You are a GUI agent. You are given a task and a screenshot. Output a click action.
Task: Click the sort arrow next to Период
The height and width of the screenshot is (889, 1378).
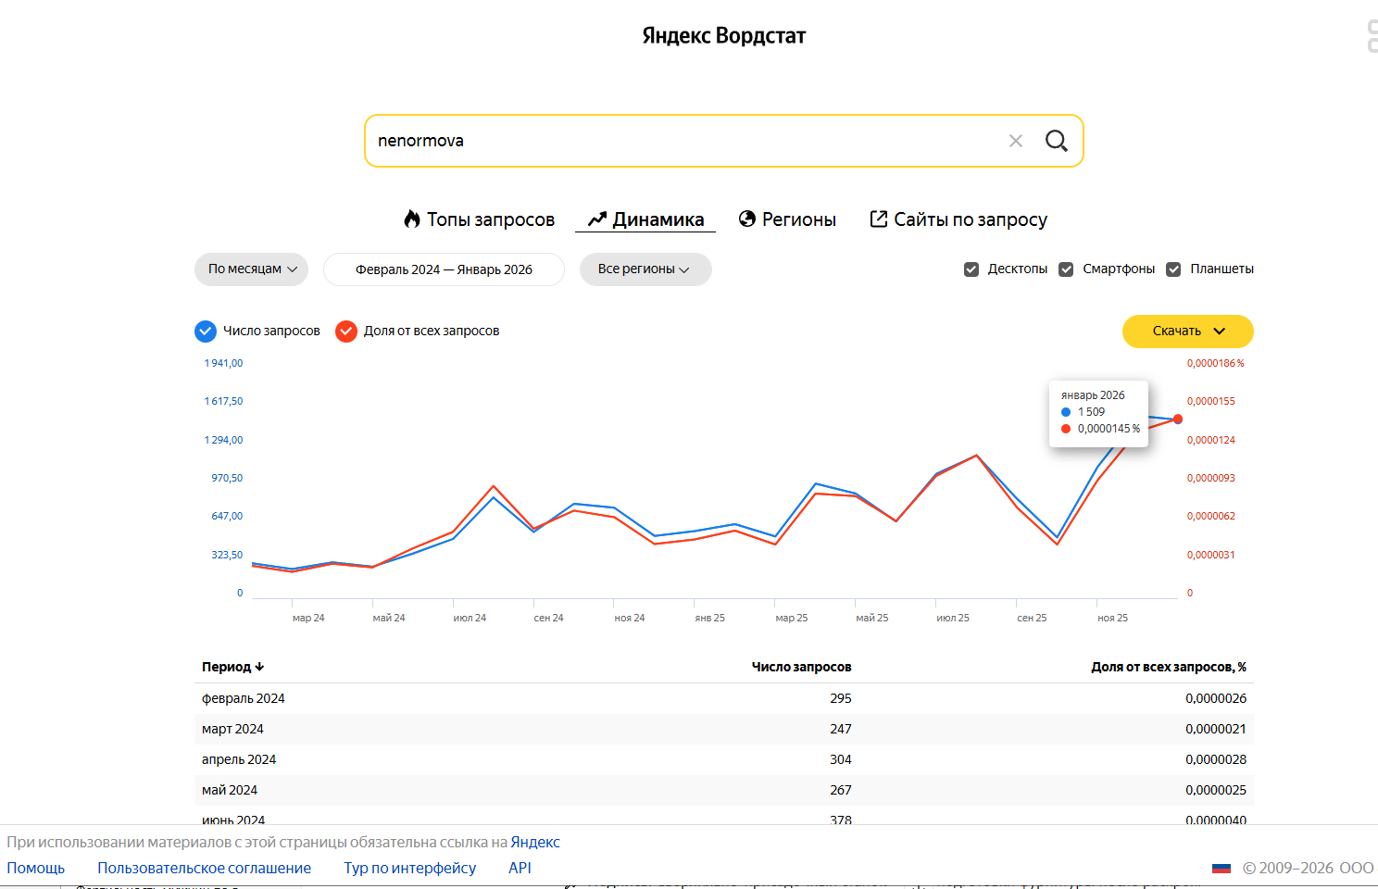click(x=260, y=667)
